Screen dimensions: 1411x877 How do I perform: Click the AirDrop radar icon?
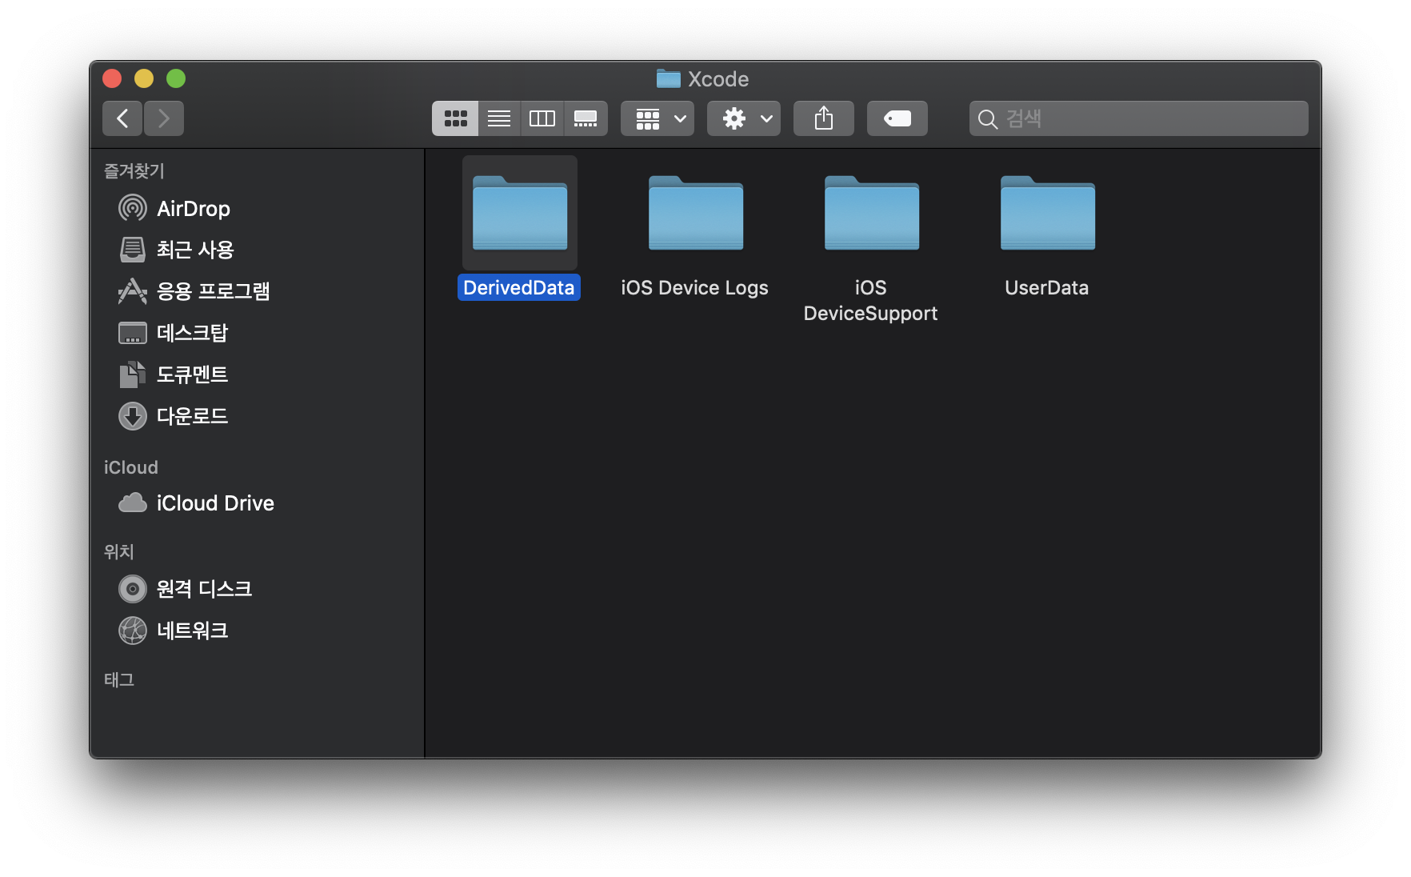point(133,209)
